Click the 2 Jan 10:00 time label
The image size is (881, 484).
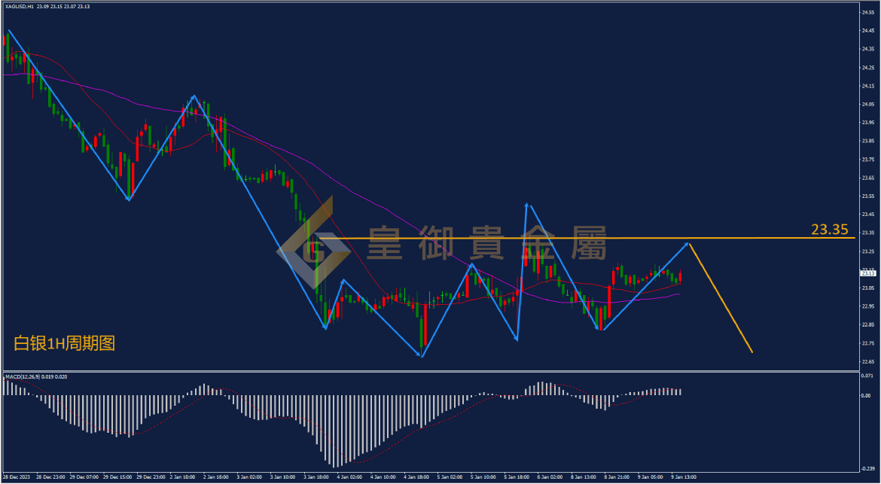[x=181, y=476]
